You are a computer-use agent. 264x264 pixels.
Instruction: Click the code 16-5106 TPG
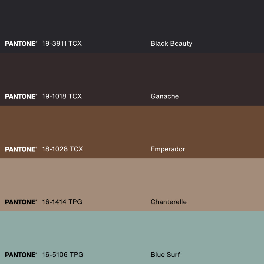(x=63, y=255)
